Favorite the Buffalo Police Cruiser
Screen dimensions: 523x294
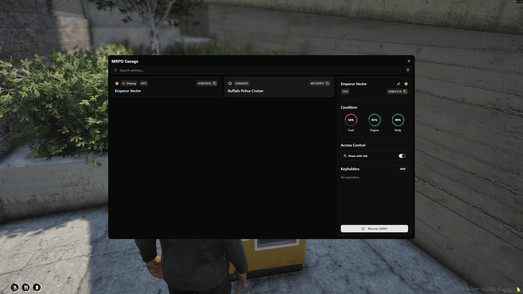230,83
